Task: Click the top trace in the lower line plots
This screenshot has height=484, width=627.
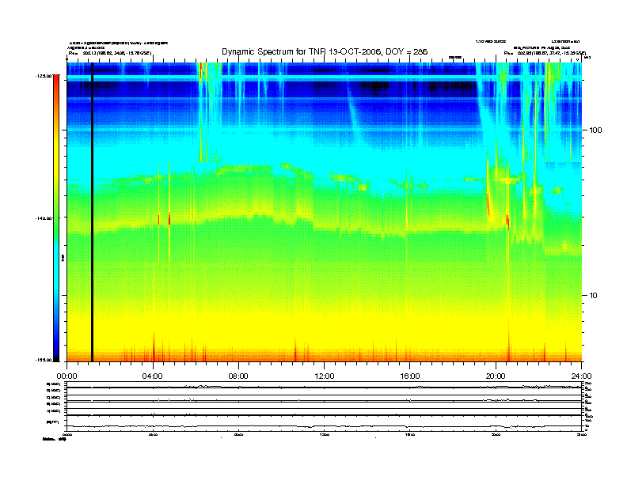Action: point(324,387)
